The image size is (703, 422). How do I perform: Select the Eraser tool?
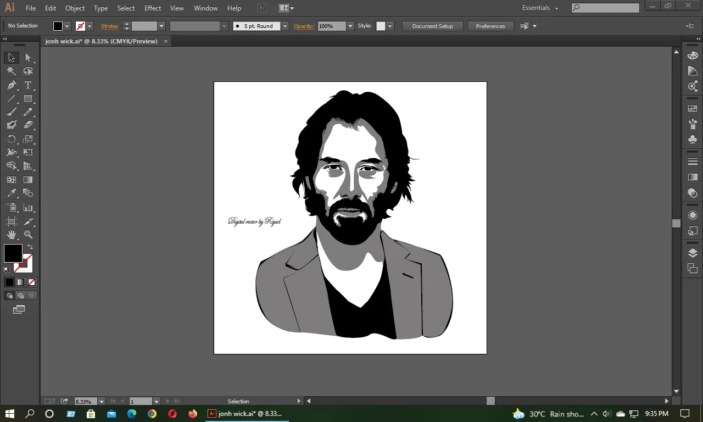tap(28, 125)
